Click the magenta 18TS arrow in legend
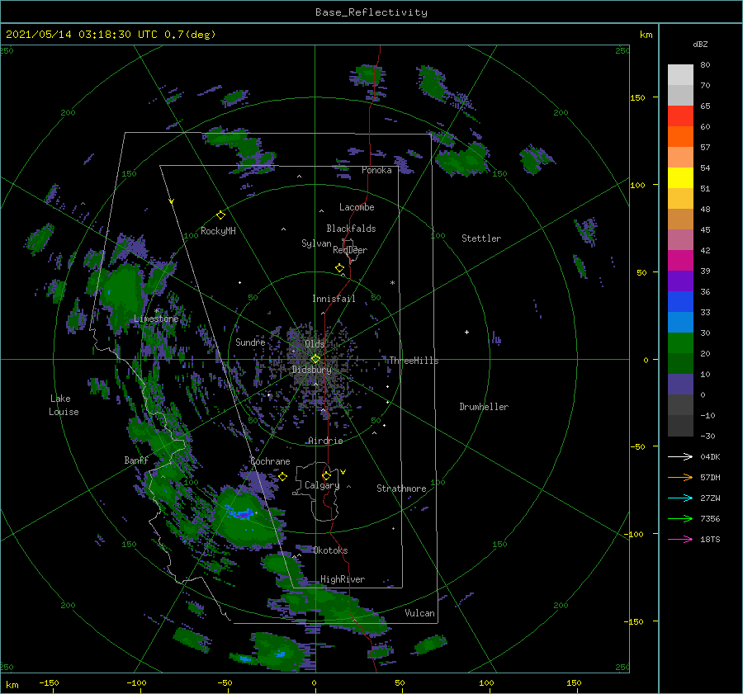This screenshot has height=694, width=743. pyautogui.click(x=680, y=539)
